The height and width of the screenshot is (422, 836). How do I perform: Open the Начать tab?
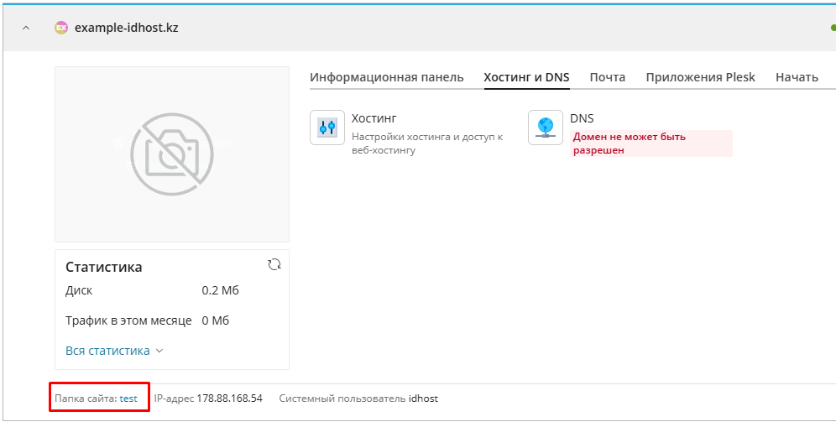point(796,77)
